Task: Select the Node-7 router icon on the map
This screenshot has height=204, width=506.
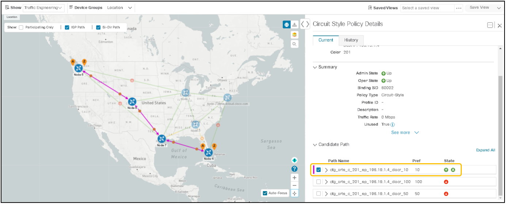Action: (x=161, y=139)
